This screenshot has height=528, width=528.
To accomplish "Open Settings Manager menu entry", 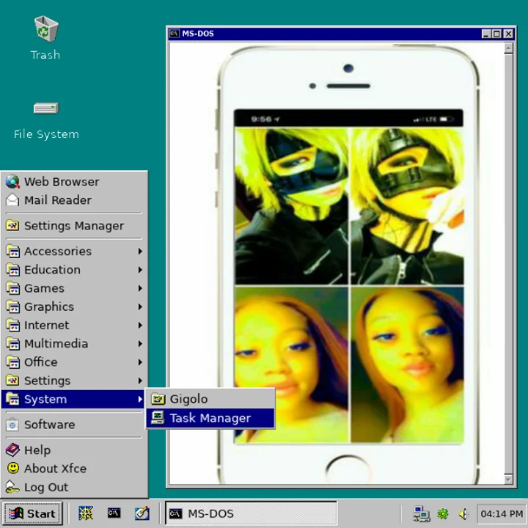I will click(x=74, y=226).
